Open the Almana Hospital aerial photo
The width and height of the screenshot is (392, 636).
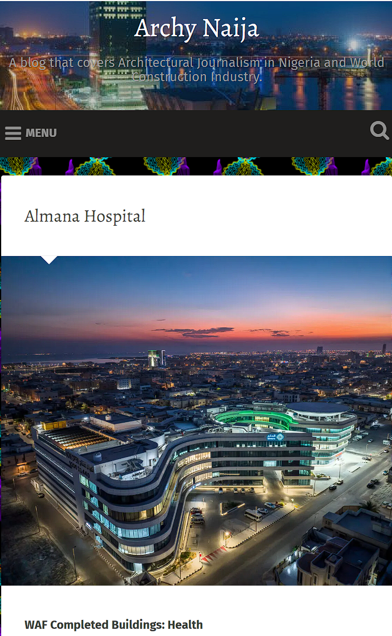197,421
